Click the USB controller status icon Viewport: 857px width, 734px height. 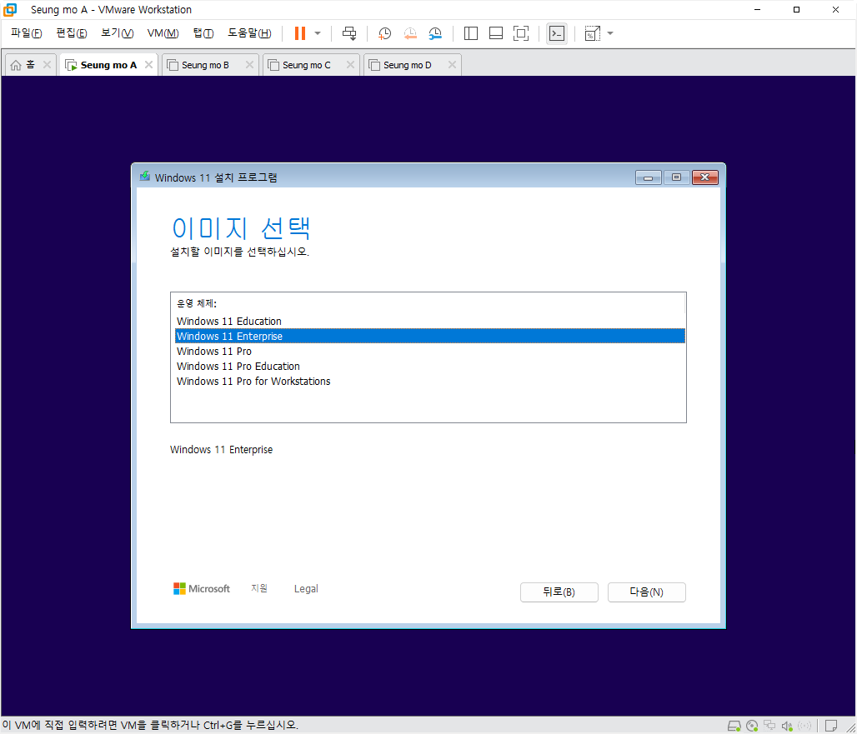pyautogui.click(x=804, y=726)
